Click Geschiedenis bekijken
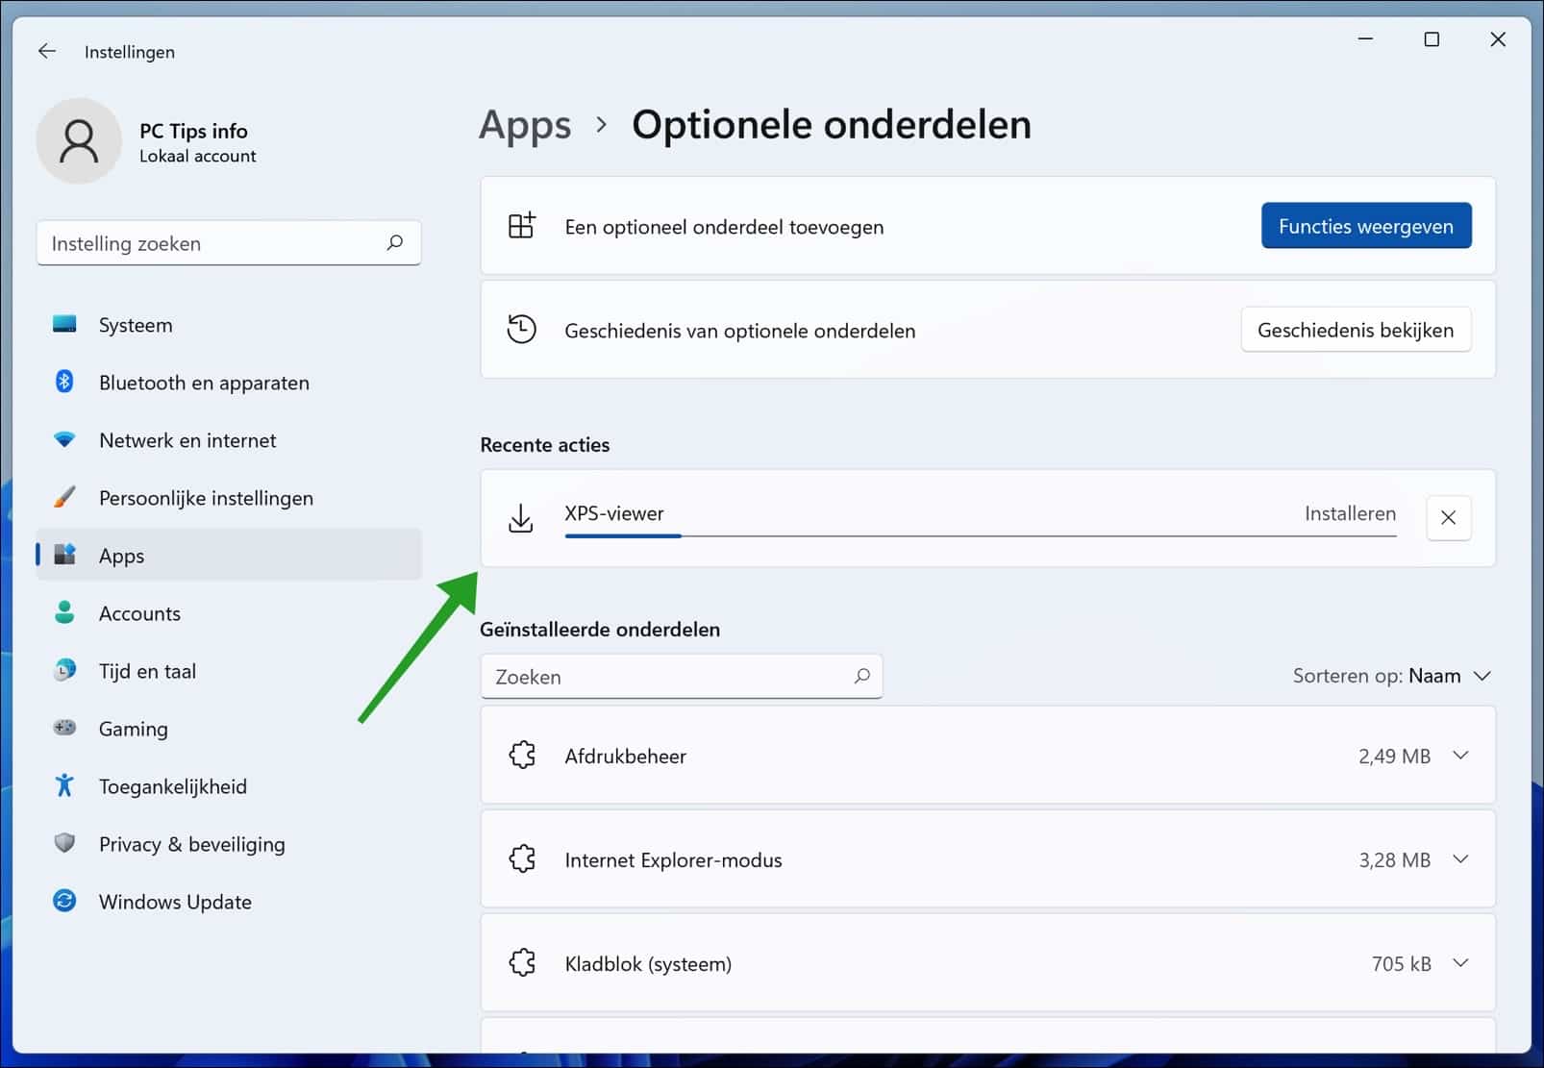1544x1068 pixels. (1356, 330)
